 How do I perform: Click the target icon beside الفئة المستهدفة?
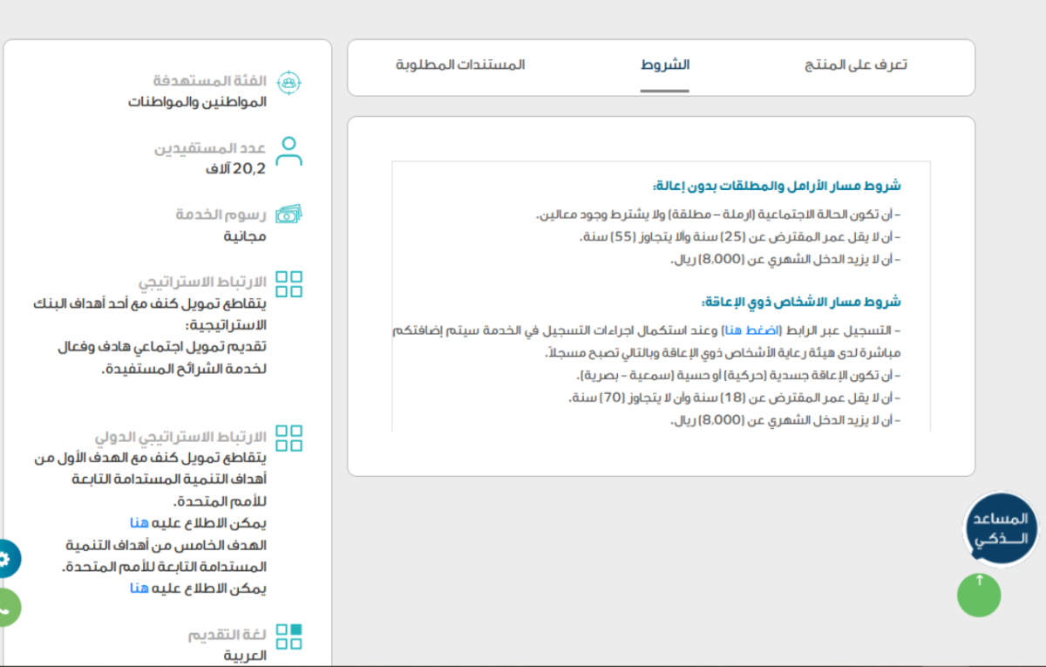pyautogui.click(x=289, y=83)
